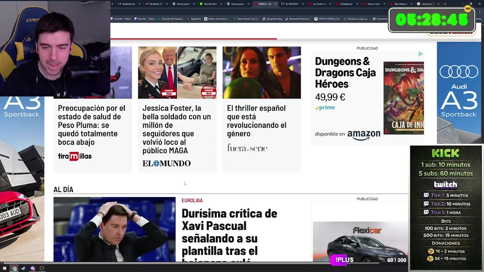Open the Estado del servicio bookmark
The width and height of the screenshot is (484, 272).
point(216,19)
